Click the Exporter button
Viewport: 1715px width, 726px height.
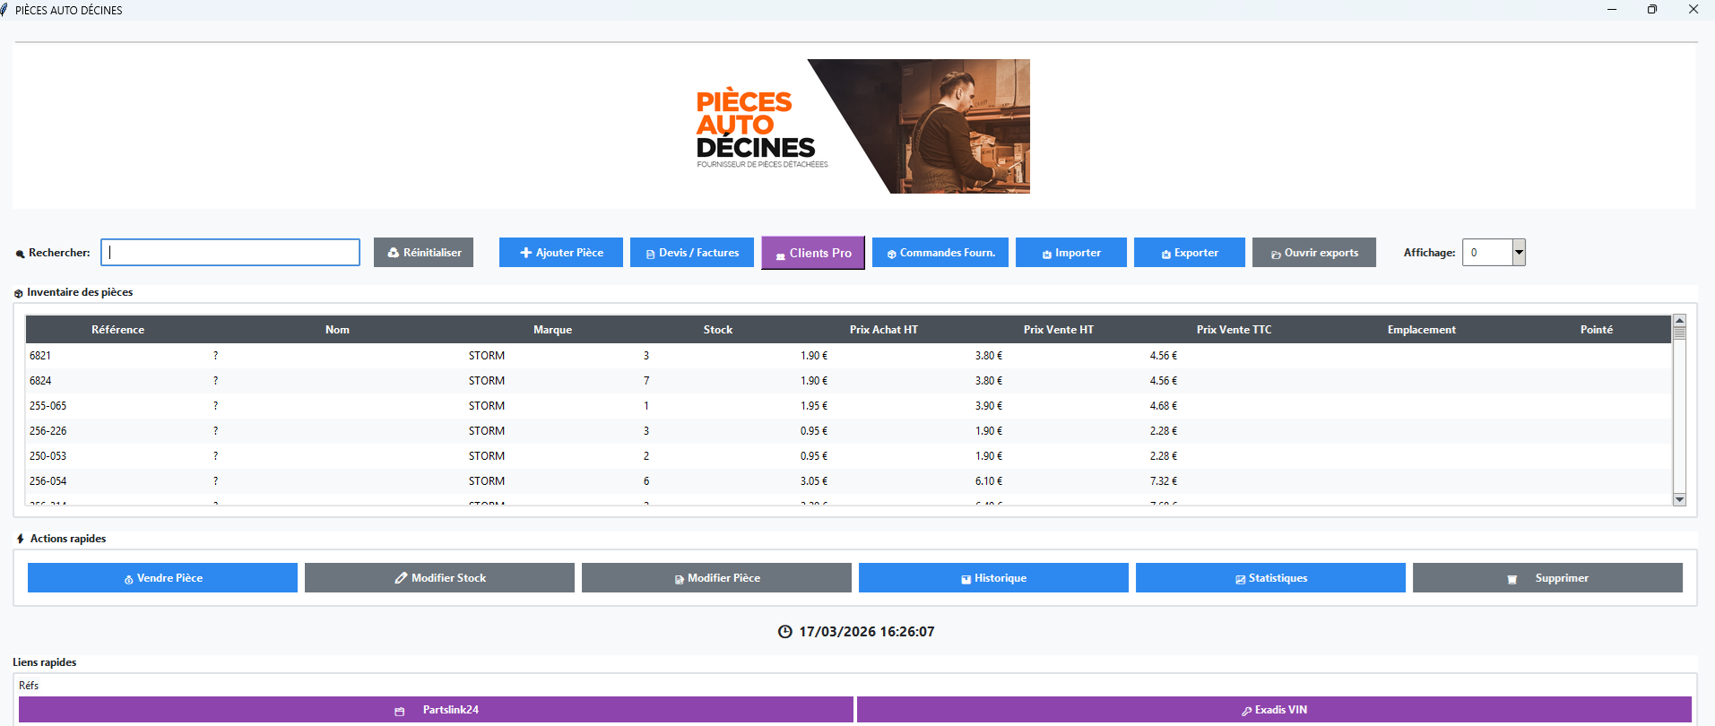[x=1190, y=253]
